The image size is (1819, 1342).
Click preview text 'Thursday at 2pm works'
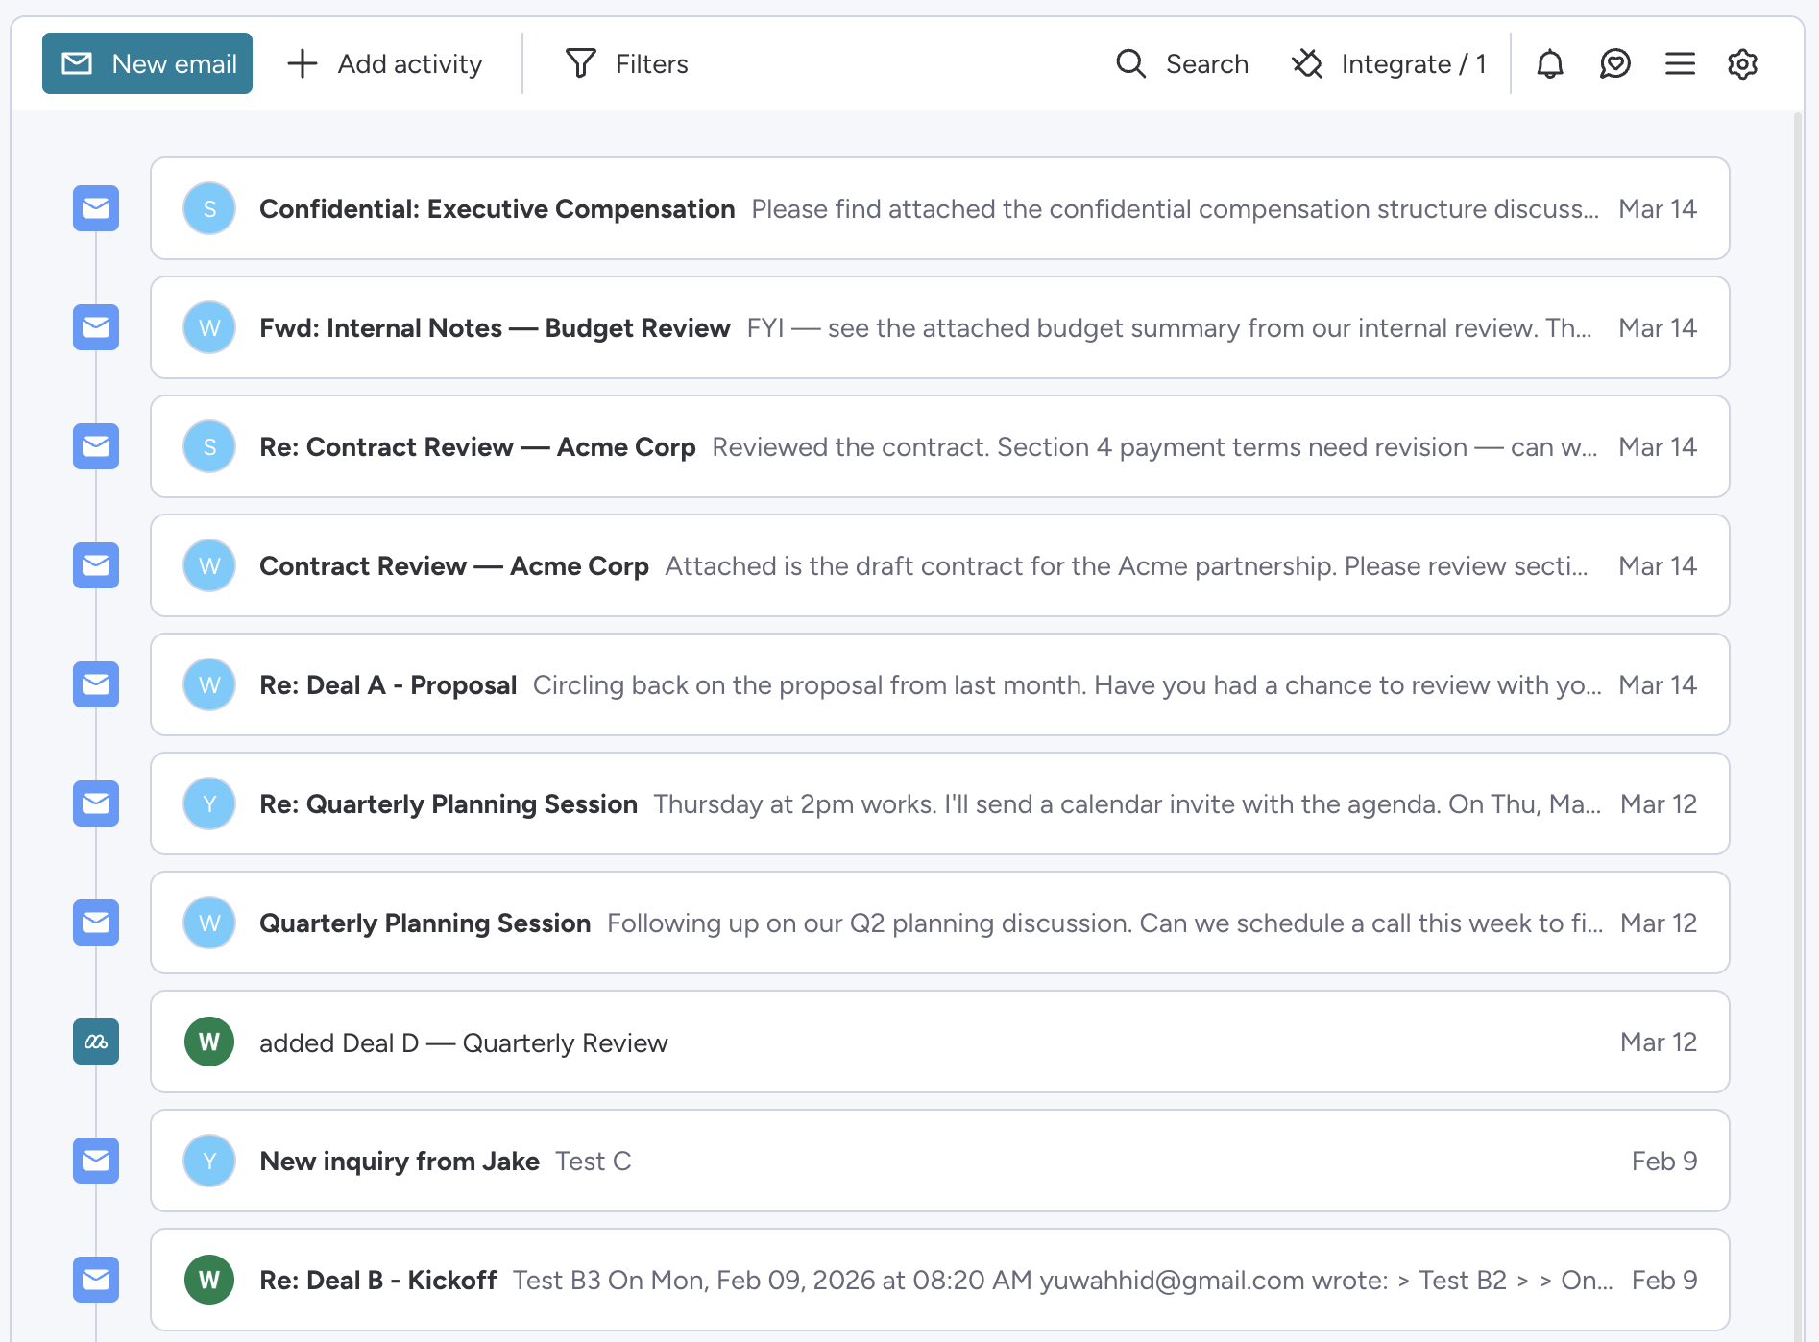click(x=794, y=804)
